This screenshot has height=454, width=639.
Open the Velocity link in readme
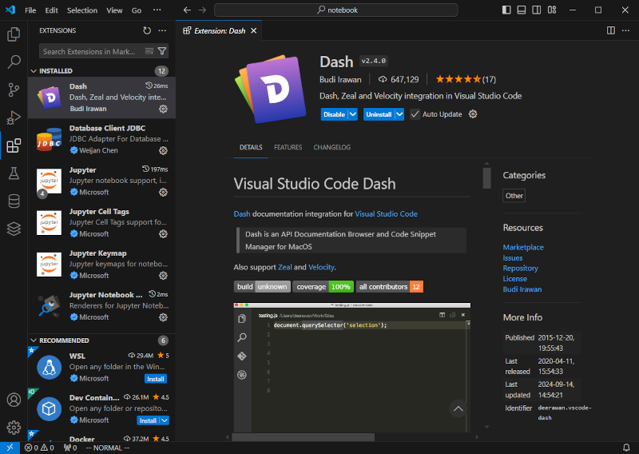[x=322, y=267]
